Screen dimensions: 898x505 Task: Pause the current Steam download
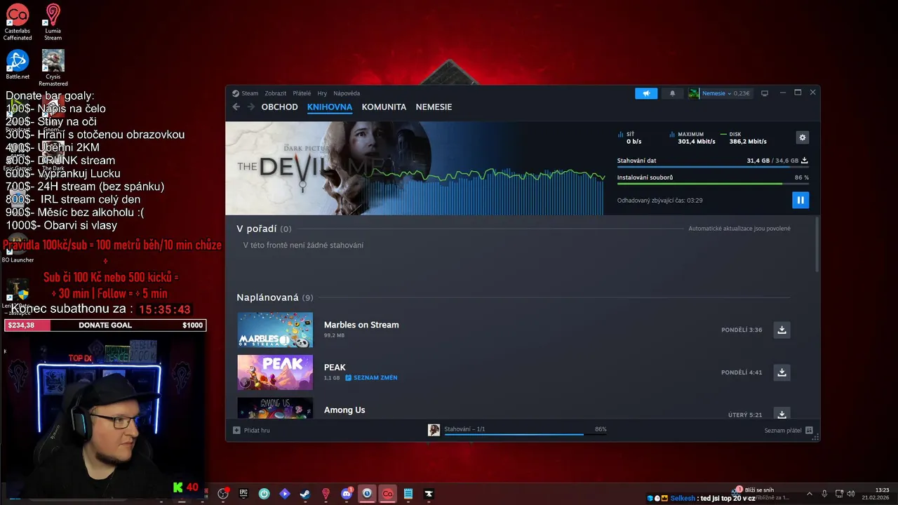(800, 200)
